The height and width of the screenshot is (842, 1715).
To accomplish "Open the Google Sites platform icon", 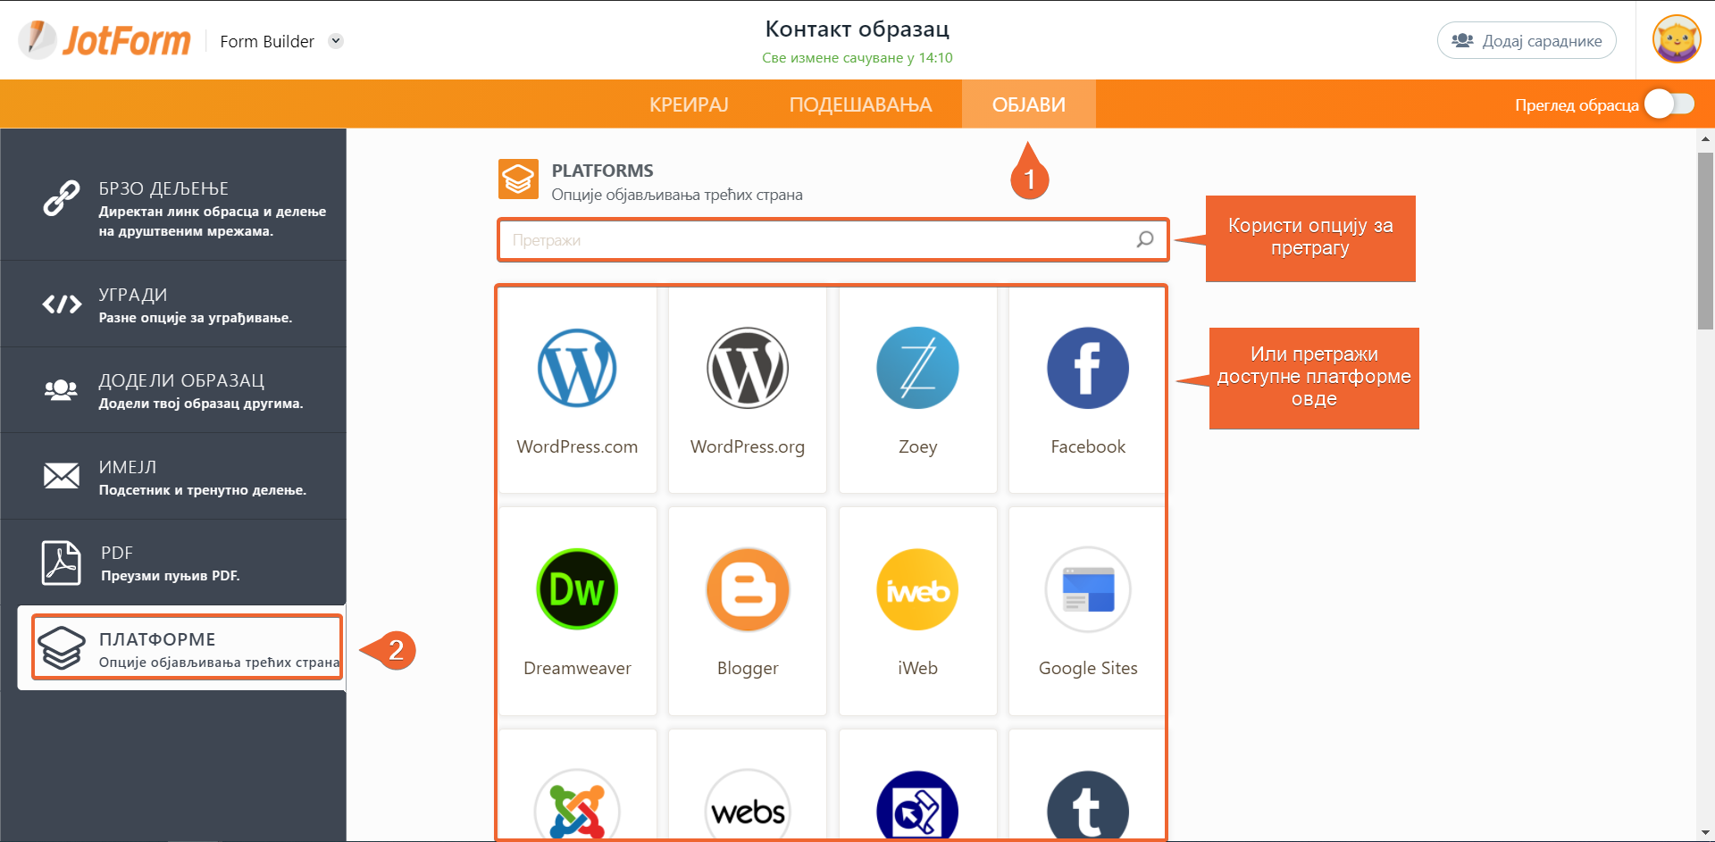I will tap(1088, 589).
